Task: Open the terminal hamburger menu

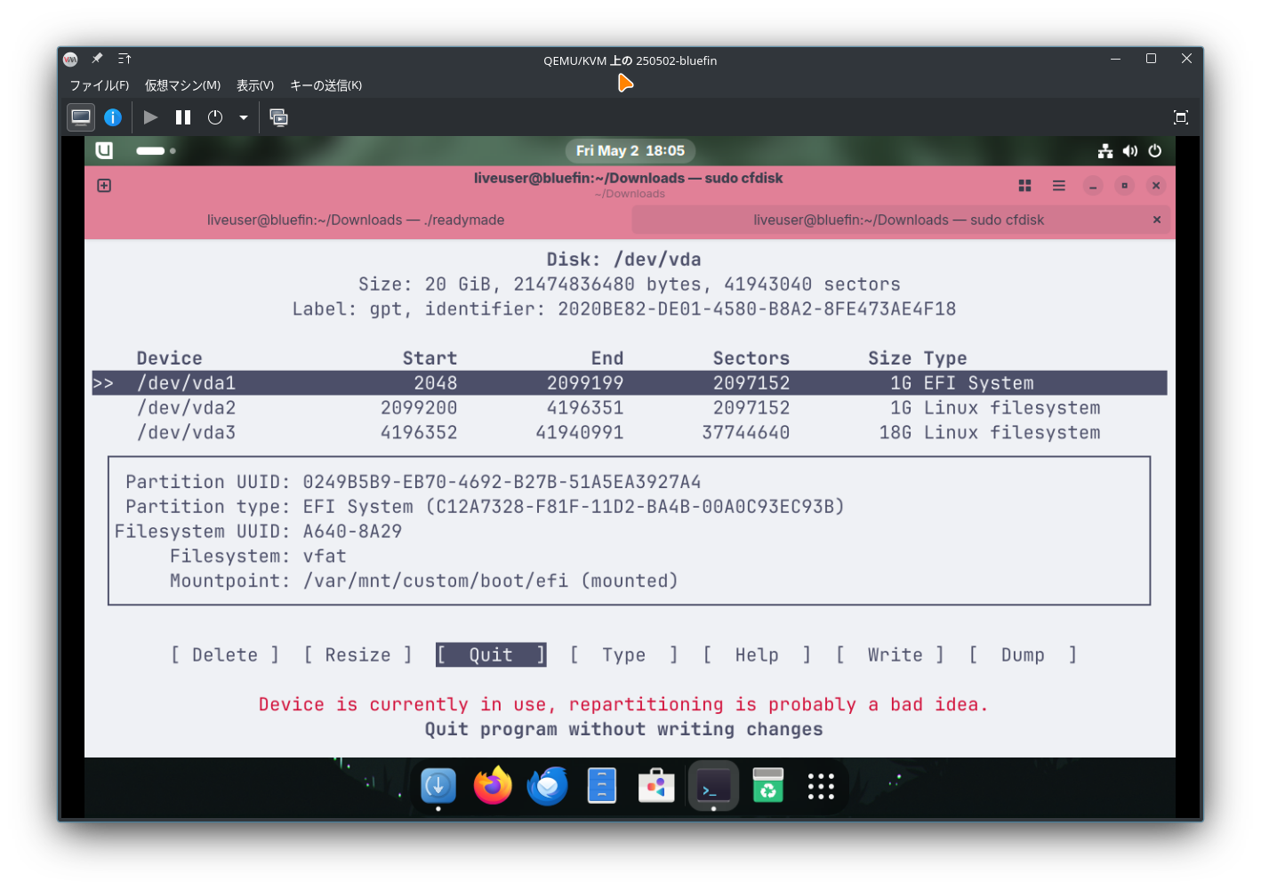Action: point(1058,186)
